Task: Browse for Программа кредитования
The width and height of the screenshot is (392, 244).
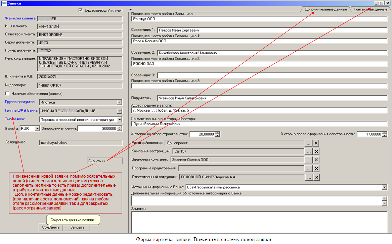Action: pyautogui.click(x=308, y=169)
